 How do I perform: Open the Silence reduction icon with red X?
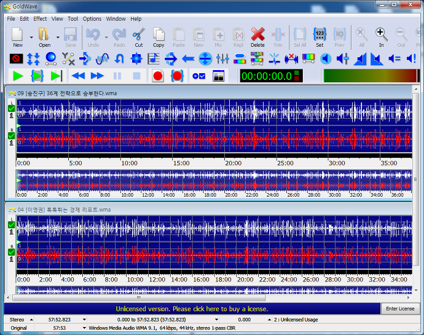291,58
